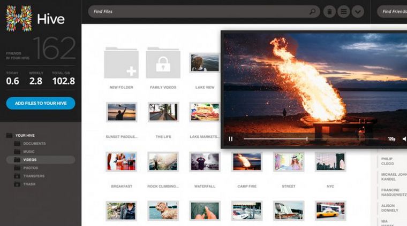This screenshot has width=407, height=226.
Task: Open the pointing hand video thumbnail
Action: tap(205, 211)
